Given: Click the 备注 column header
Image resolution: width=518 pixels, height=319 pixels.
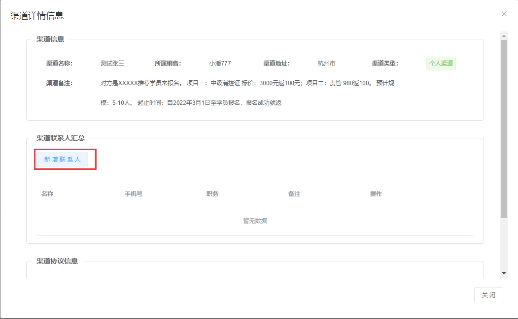Looking at the screenshot, I should pyautogui.click(x=294, y=194).
